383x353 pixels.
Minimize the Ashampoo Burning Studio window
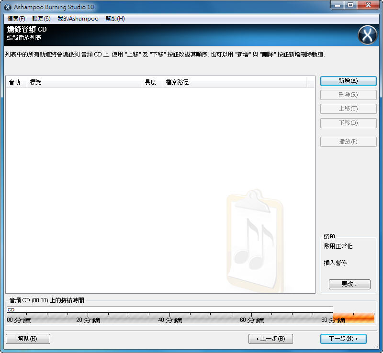pyautogui.click(x=338, y=5)
